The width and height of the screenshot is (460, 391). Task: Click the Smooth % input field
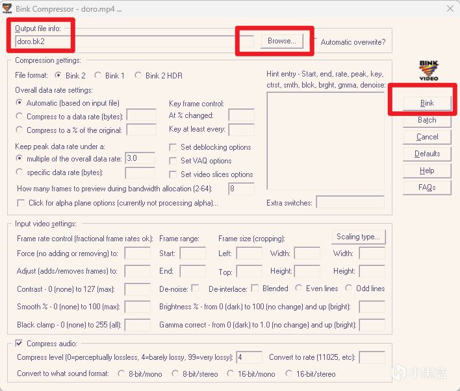[x=137, y=307]
